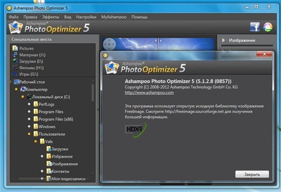This screenshot has height=192, width=281.
Task: Click the folder tree vertical scrollbar
Action: (93, 93)
